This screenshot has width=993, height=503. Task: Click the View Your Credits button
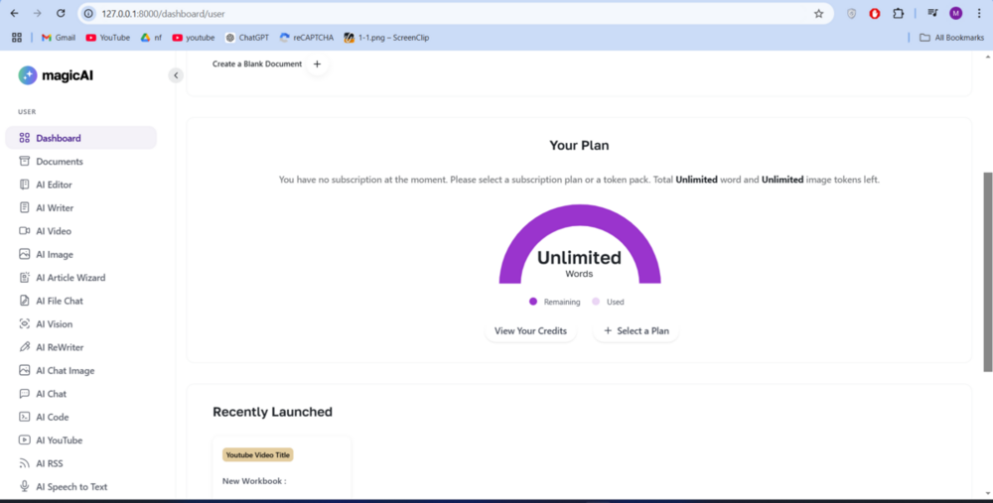tap(530, 330)
